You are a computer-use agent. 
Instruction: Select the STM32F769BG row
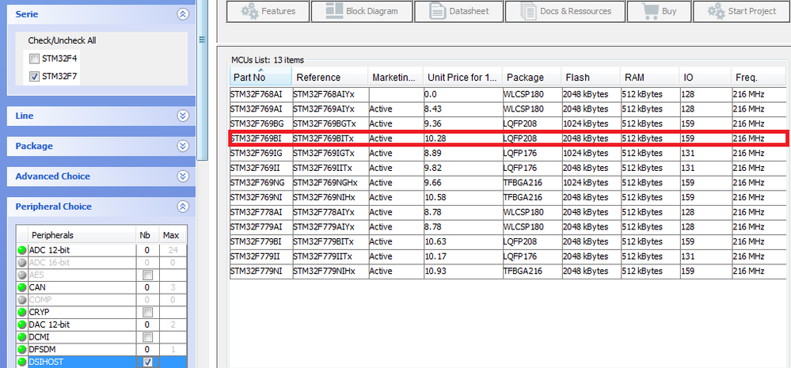click(x=508, y=123)
